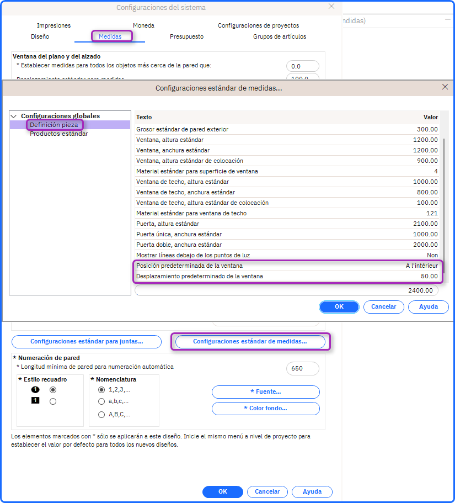
Task: Switch to the Impresiones tab
Action: coord(54,25)
